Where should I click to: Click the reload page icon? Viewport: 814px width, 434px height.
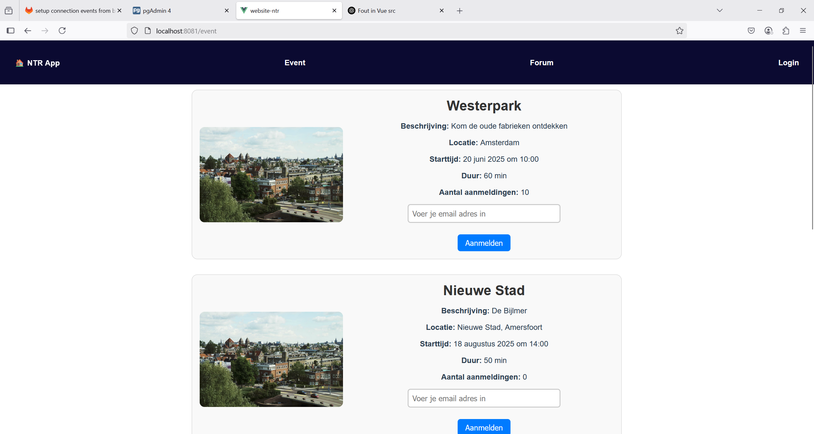[62, 31]
